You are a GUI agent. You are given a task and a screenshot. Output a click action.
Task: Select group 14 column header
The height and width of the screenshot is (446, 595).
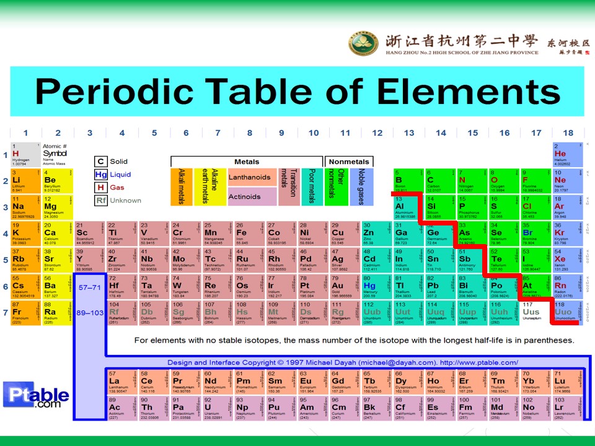tap(441, 133)
